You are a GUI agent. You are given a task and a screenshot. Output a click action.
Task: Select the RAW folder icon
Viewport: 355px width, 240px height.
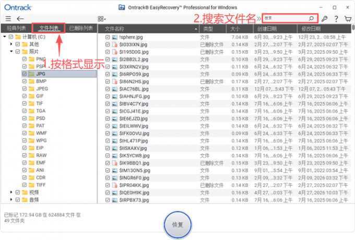pyautogui.click(x=31, y=155)
